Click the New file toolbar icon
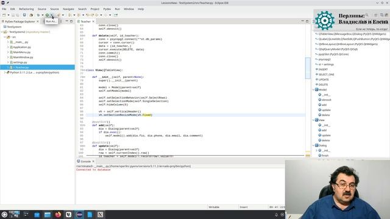Screen dimensions: 390x219 4,15
